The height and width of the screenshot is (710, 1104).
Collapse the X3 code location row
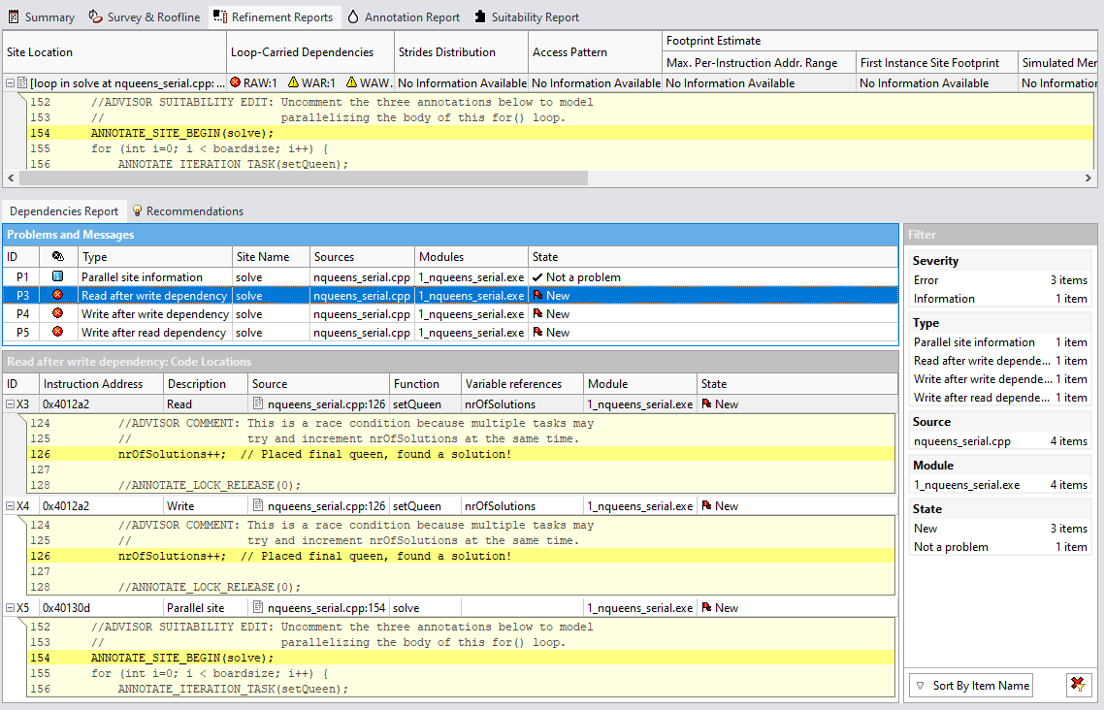(x=10, y=403)
